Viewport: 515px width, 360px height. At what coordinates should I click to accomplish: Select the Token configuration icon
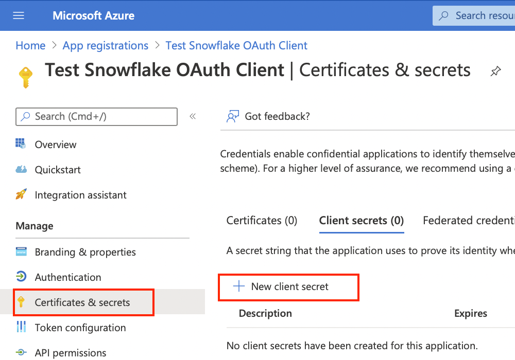(22, 328)
